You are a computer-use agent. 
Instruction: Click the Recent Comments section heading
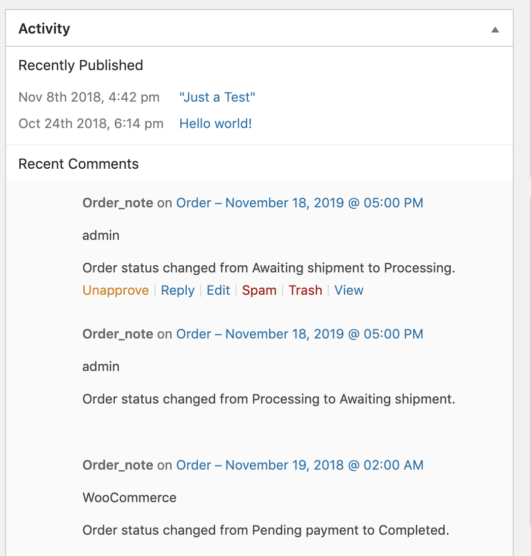pyautogui.click(x=78, y=164)
